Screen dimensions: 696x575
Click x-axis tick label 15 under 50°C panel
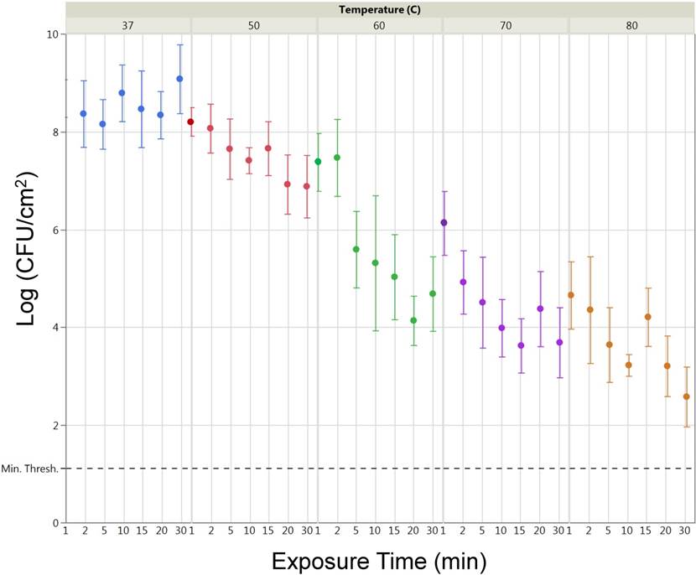pos(267,531)
